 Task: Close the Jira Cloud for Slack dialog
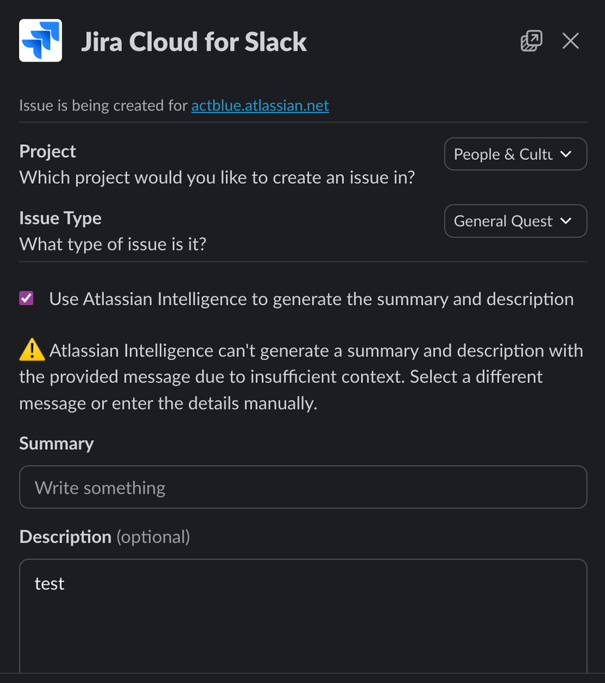tap(570, 41)
